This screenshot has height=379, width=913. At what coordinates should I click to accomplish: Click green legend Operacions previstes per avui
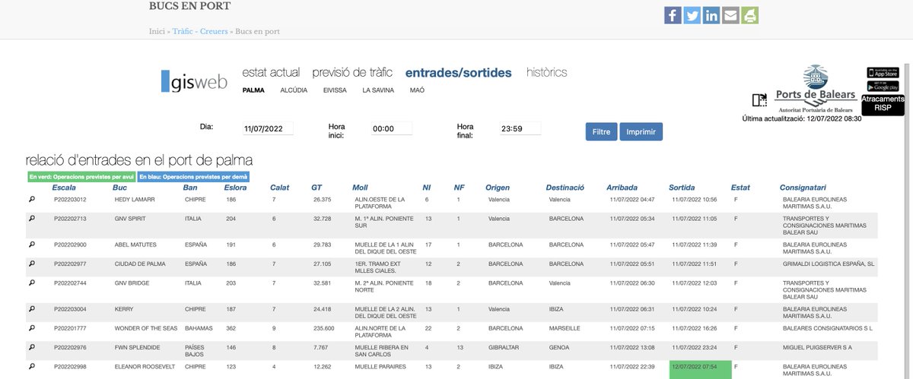point(81,176)
